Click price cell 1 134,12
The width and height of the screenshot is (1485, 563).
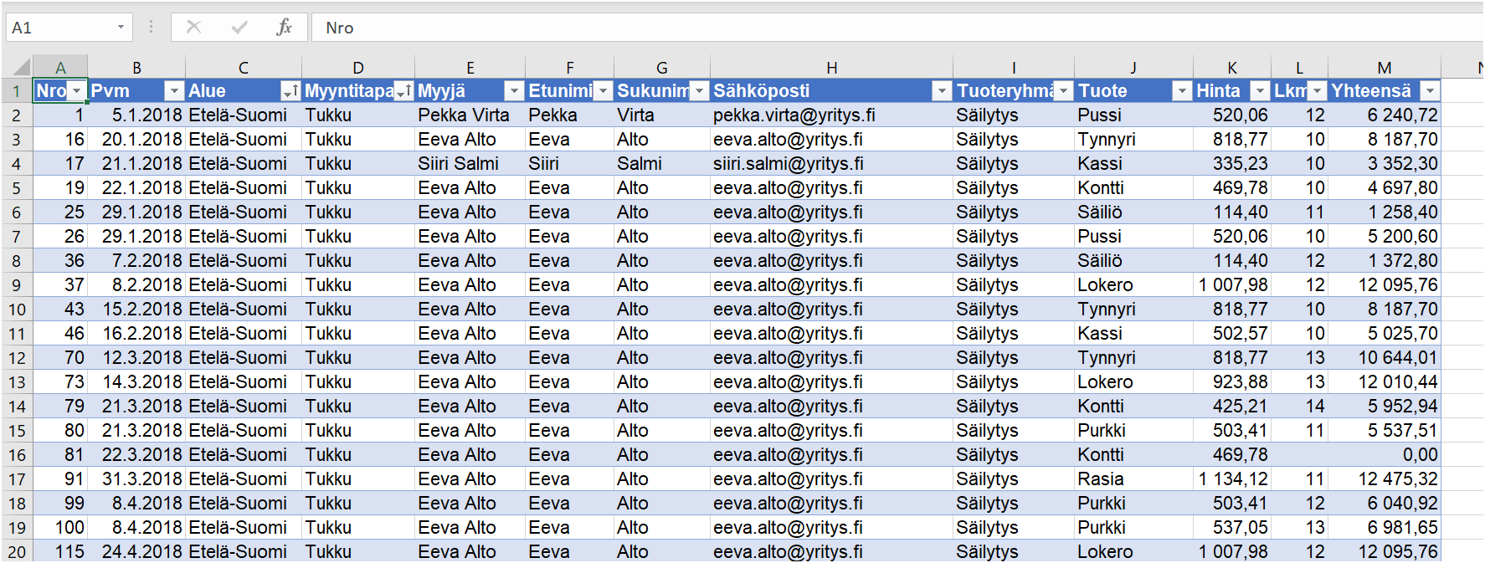point(1232,479)
